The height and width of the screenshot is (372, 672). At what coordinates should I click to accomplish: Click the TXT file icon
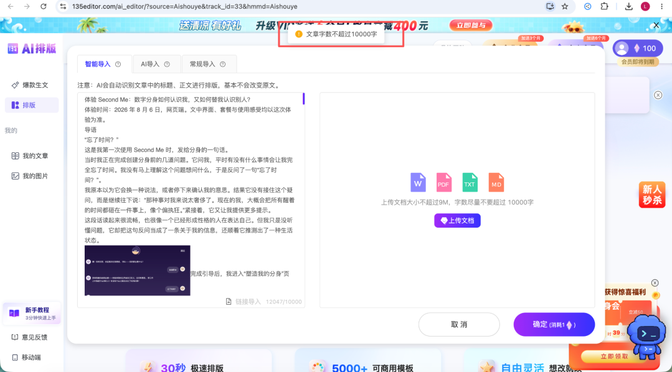pyautogui.click(x=470, y=182)
